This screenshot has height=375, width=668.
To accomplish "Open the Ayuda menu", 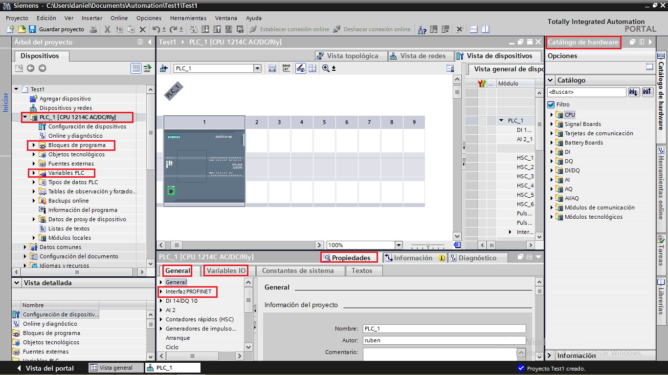I will click(x=254, y=18).
